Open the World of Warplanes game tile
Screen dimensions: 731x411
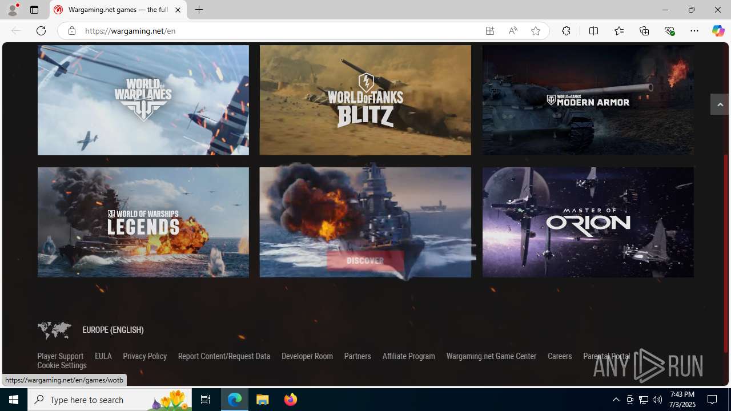(143, 100)
